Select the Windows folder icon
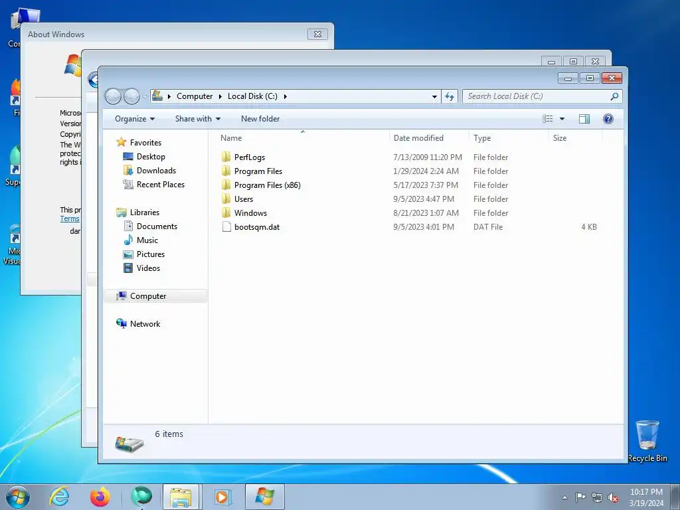The width and height of the screenshot is (680, 510). 226,212
